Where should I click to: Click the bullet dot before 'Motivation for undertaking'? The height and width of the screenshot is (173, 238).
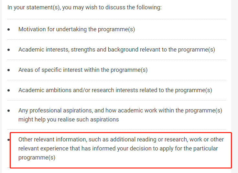(9, 30)
